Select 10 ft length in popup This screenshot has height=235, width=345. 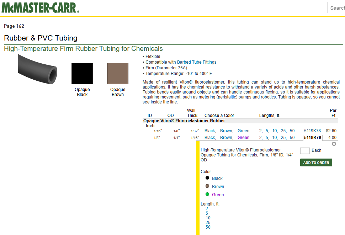tap(208, 218)
